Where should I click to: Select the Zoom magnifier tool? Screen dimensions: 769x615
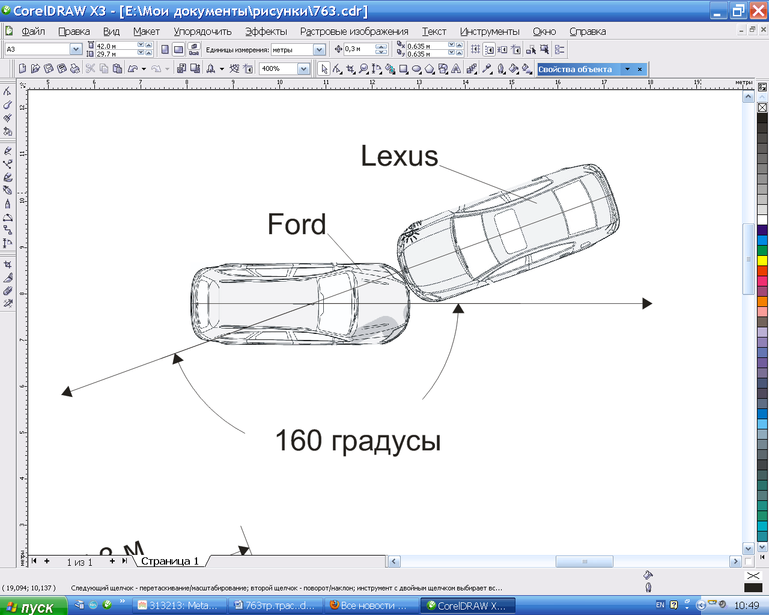tap(363, 69)
